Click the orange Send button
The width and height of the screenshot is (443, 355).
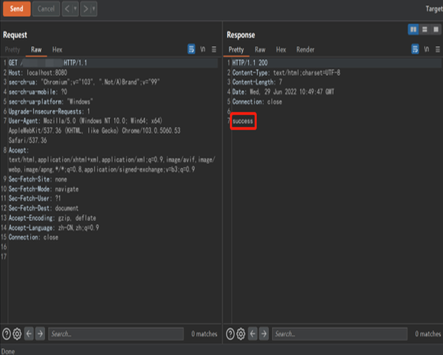17,9
